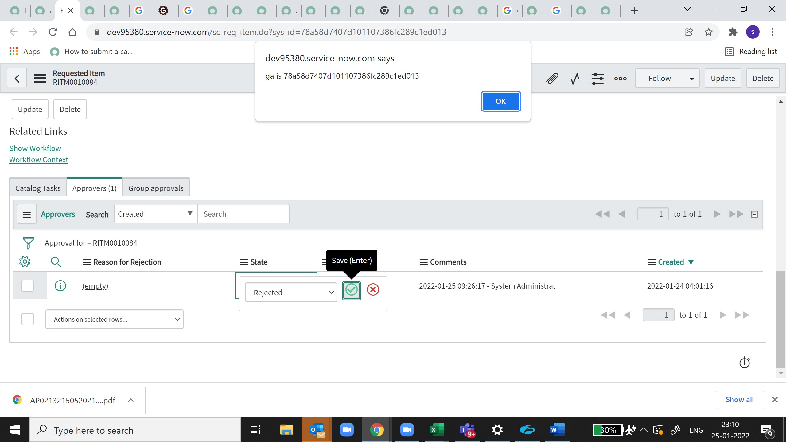This screenshot has width=786, height=442.
Task: Open the Chrome extensions puzzle icon
Action: [733, 32]
